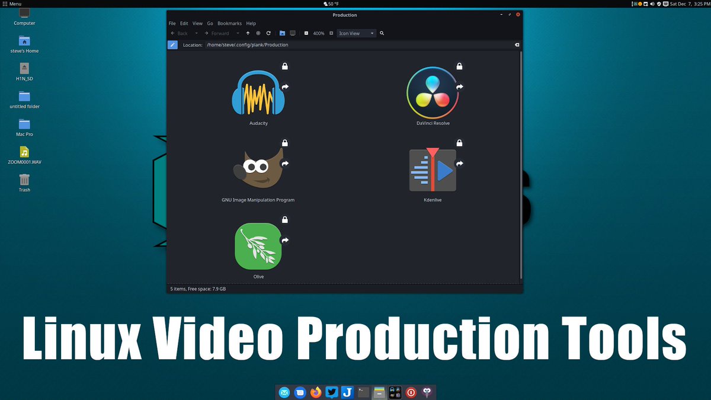Image resolution: width=711 pixels, height=400 pixels.
Task: Open the messages chat app in dock
Action: [300, 392]
